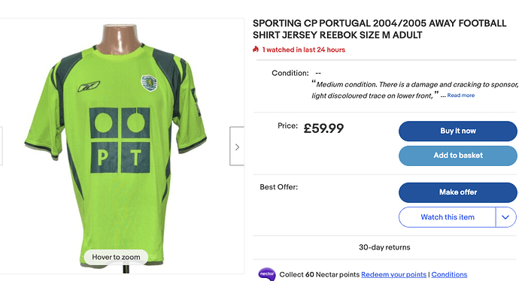
Task: Click the Buy it now button
Action: [x=458, y=131]
